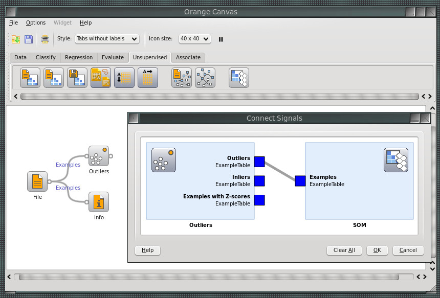The height and width of the screenshot is (298, 440).
Task: Click the Outliers widget on canvas
Action: coord(99,156)
